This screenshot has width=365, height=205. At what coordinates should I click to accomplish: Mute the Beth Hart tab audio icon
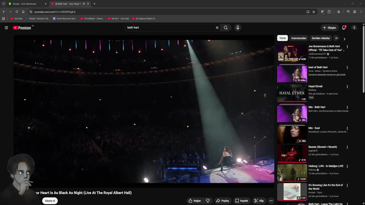click(x=84, y=4)
